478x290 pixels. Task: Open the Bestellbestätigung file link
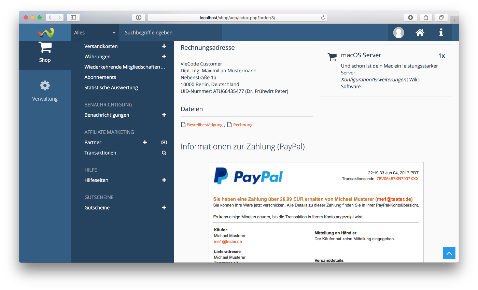point(205,125)
